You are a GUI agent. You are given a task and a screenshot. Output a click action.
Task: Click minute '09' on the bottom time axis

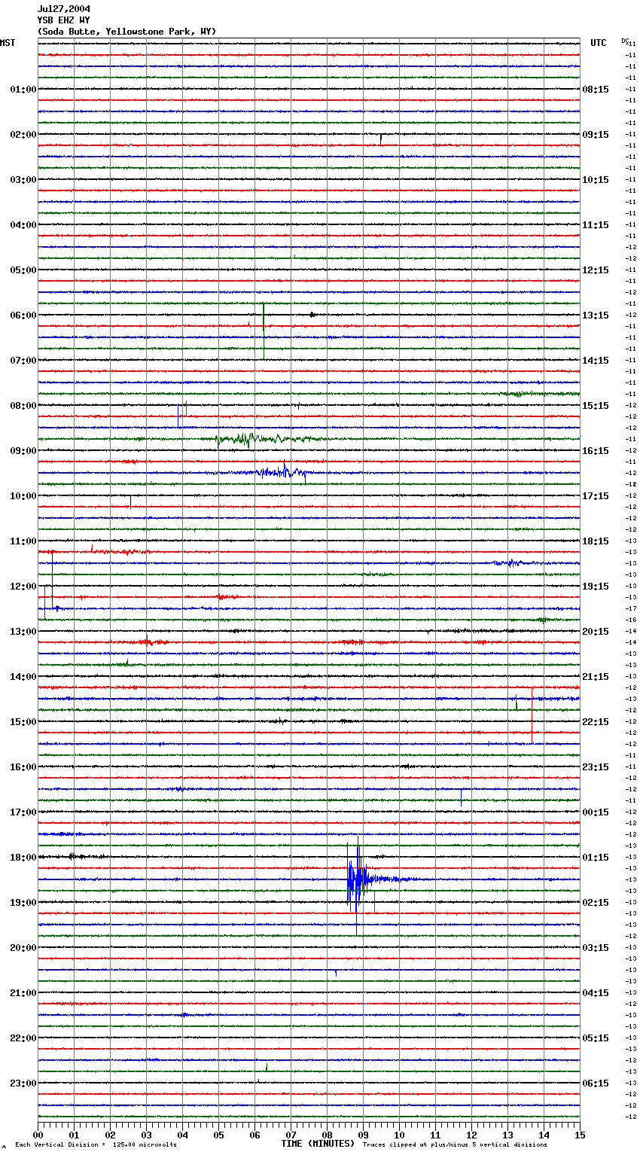pos(363,1135)
